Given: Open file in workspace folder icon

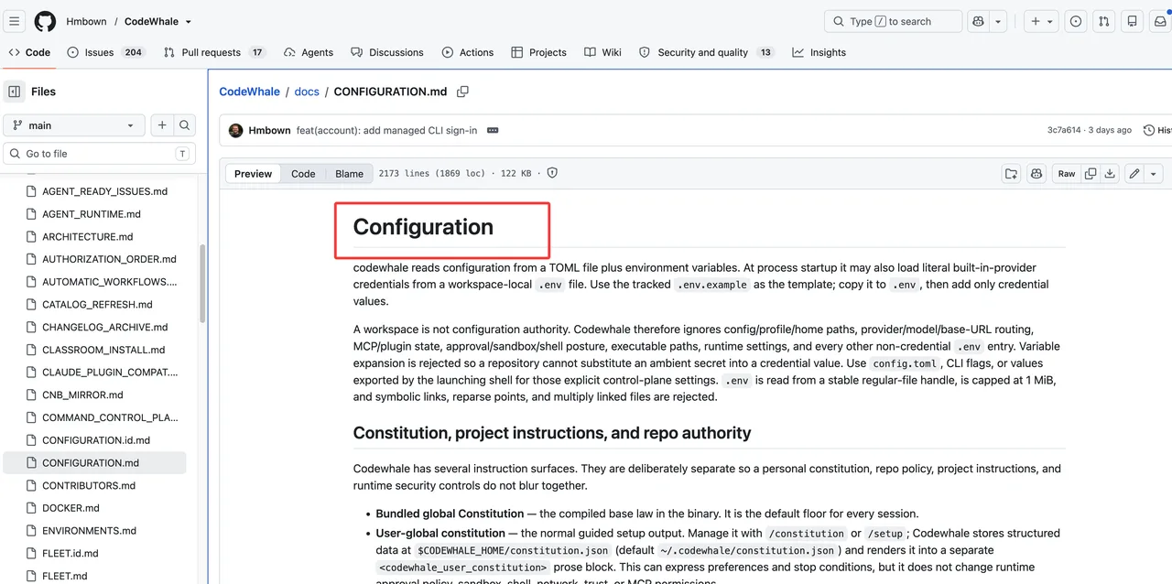Looking at the screenshot, I should tap(1011, 173).
